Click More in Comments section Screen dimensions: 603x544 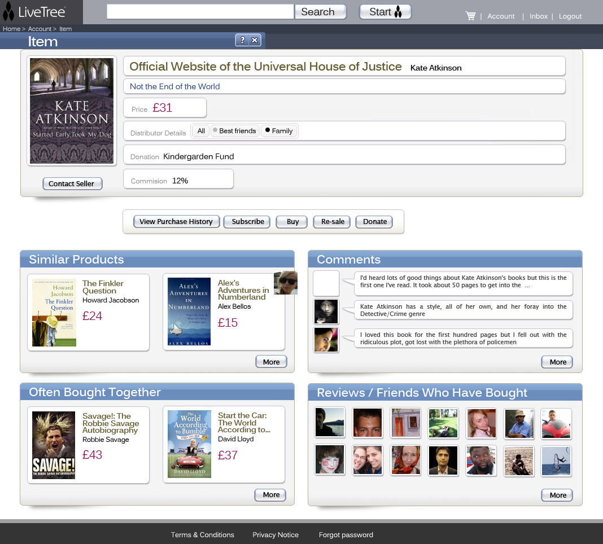557,362
